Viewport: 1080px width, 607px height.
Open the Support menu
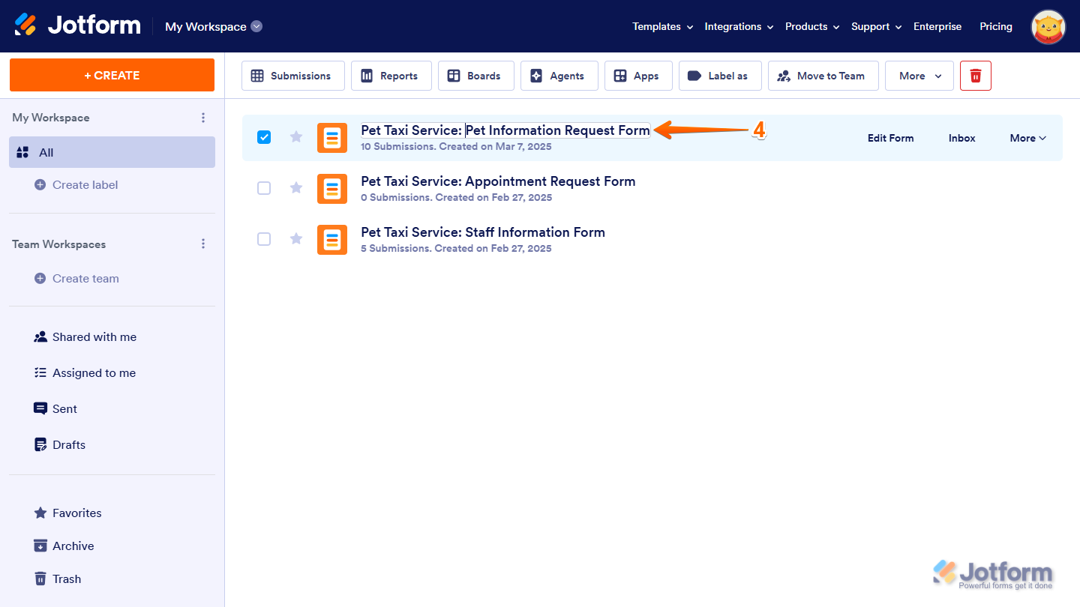point(876,26)
